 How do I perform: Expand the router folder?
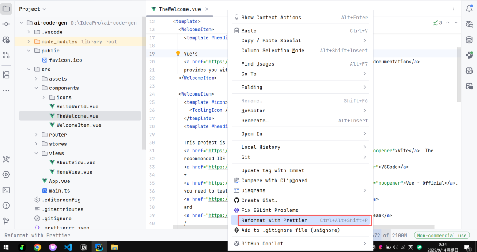36,135
